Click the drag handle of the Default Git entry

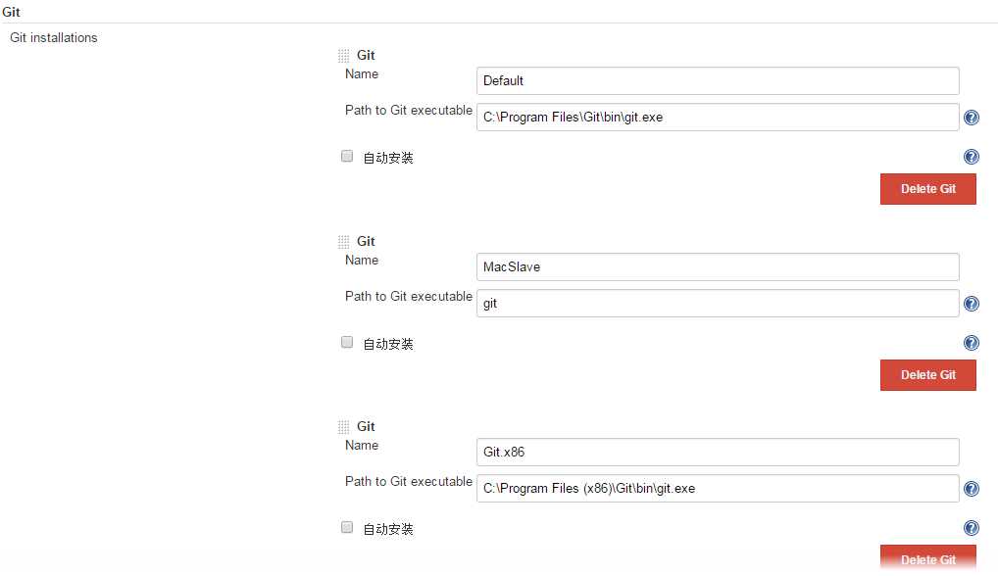(343, 56)
